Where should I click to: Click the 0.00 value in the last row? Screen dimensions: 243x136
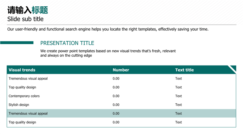pyautogui.click(x=116, y=122)
